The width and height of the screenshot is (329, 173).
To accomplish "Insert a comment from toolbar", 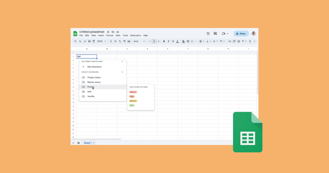I will tap(234, 41).
